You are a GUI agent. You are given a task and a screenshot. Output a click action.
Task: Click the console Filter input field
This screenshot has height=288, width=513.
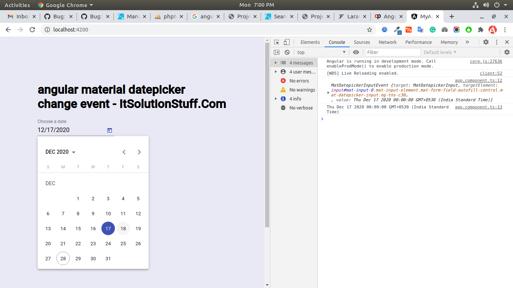(x=392, y=52)
